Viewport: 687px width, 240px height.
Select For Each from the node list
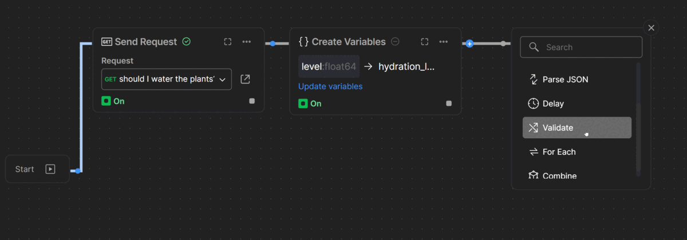(577, 152)
